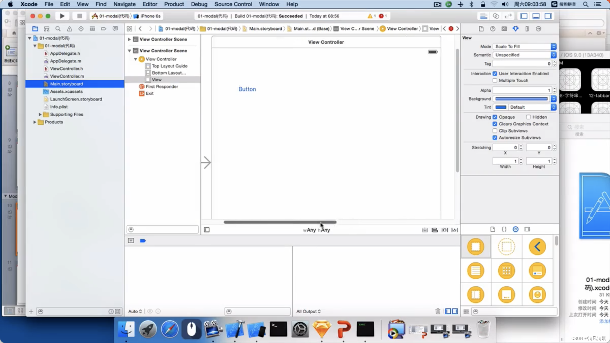Open the Debug navigator icon
Image resolution: width=610 pixels, height=343 pixels.
(92, 29)
